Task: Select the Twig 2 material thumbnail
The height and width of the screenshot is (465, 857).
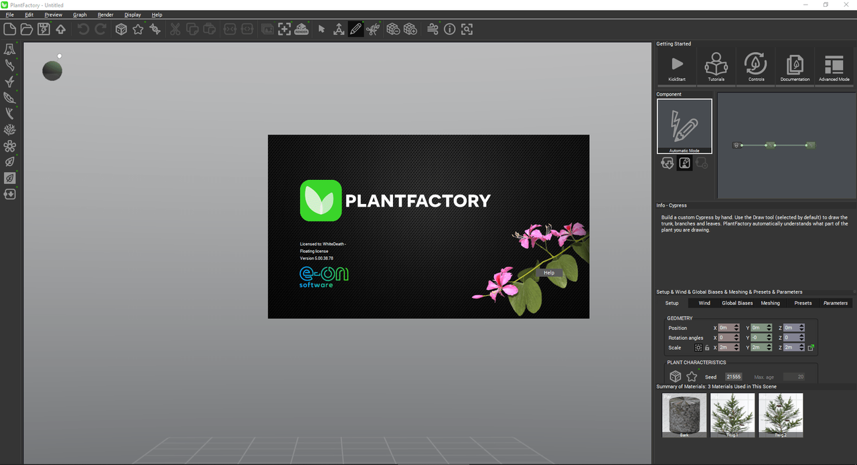Action: click(781, 415)
